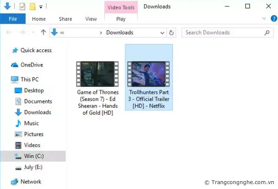Open the View ribbon tab

[91, 19]
